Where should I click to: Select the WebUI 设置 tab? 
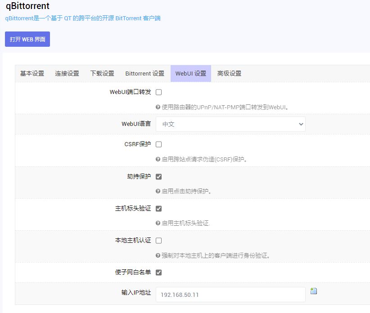191,74
